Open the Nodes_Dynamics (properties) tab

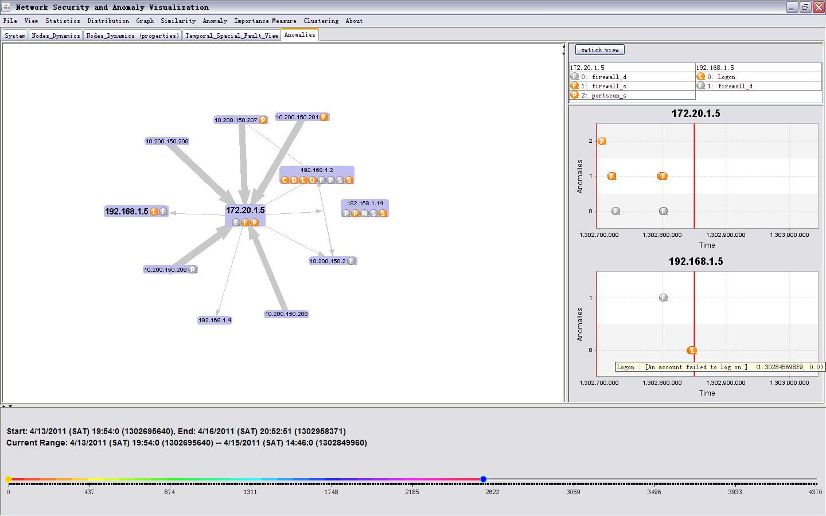tap(133, 36)
